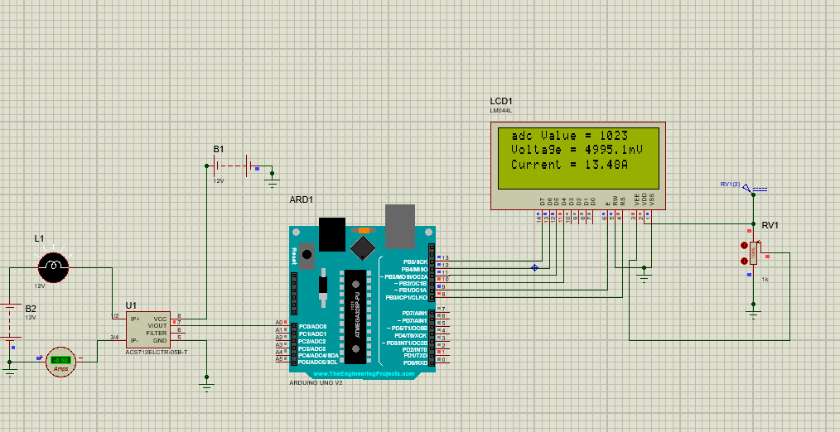Image resolution: width=840 pixels, height=432 pixels.
Task: Click the RV1 reference label
Action: (770, 226)
